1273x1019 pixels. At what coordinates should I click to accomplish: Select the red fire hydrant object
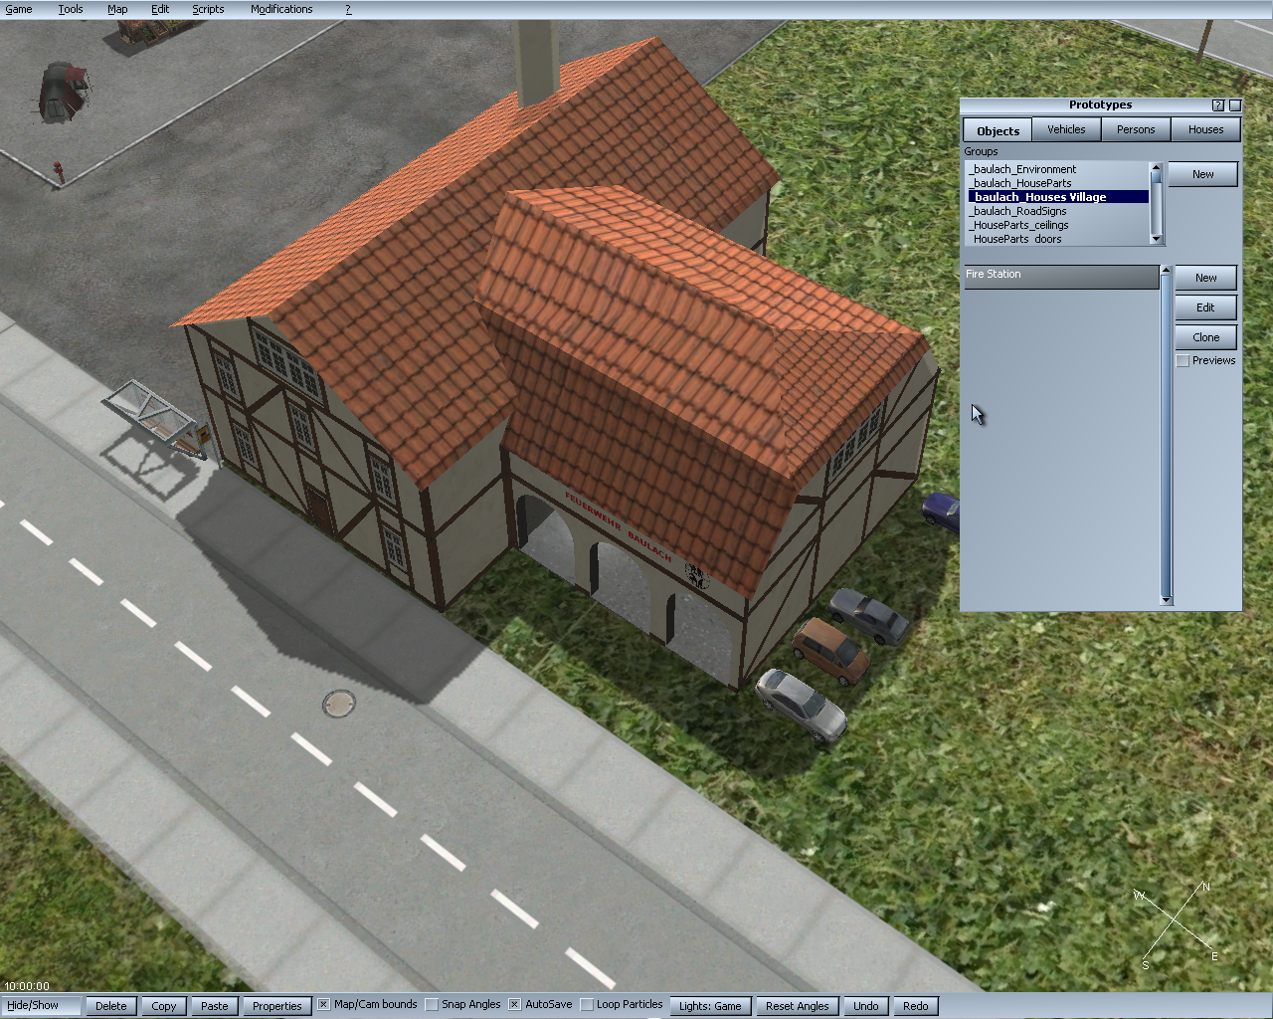click(x=58, y=172)
